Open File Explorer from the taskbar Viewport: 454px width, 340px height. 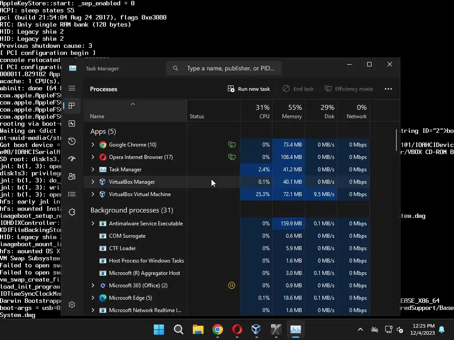[x=198, y=329]
